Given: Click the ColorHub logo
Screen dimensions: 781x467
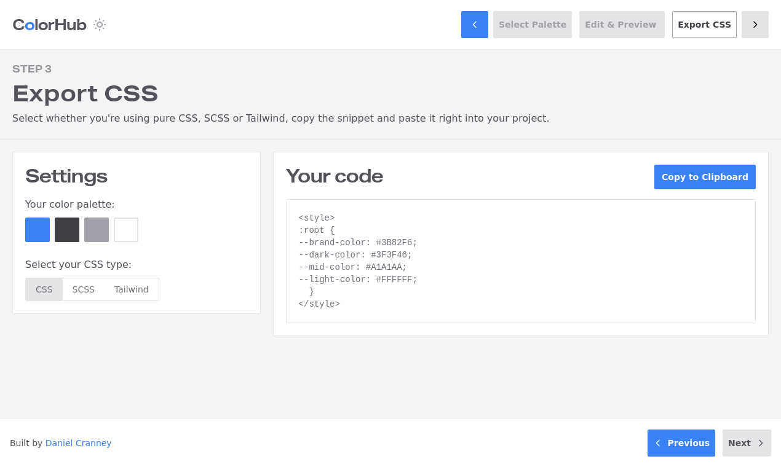Looking at the screenshot, I should 49,25.
